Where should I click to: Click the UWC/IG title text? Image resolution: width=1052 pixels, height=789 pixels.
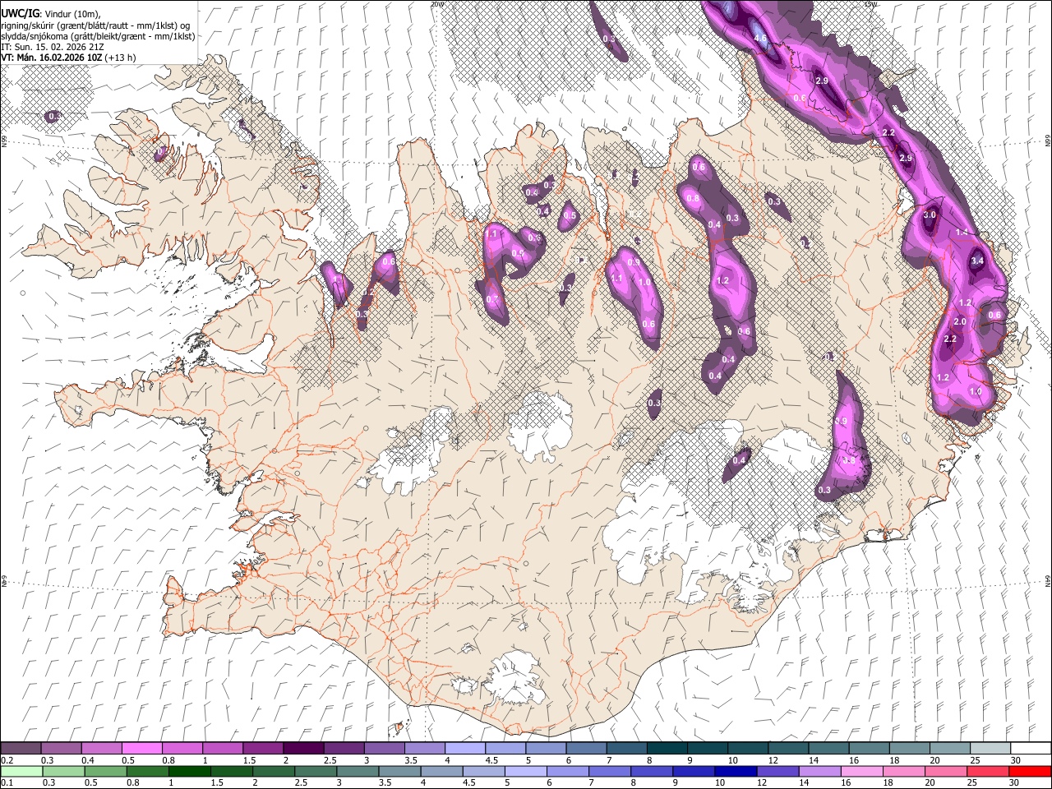click(20, 13)
